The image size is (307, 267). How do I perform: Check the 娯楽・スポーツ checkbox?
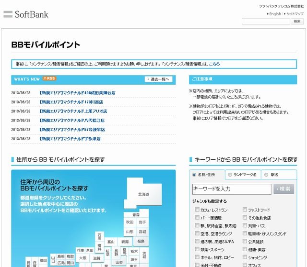coord(197,249)
